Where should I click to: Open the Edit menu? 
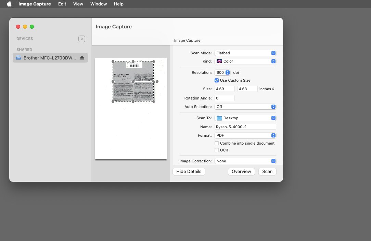click(62, 4)
